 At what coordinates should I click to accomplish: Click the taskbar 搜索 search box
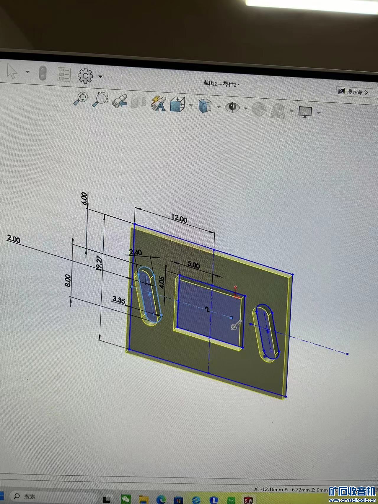[53, 496]
